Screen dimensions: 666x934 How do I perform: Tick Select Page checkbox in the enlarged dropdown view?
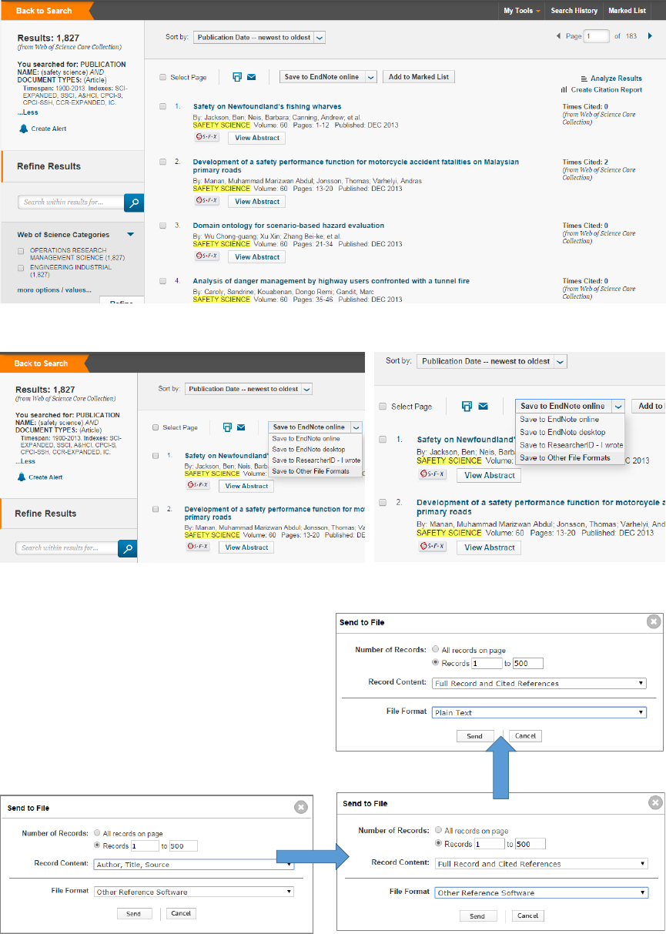[x=383, y=406]
